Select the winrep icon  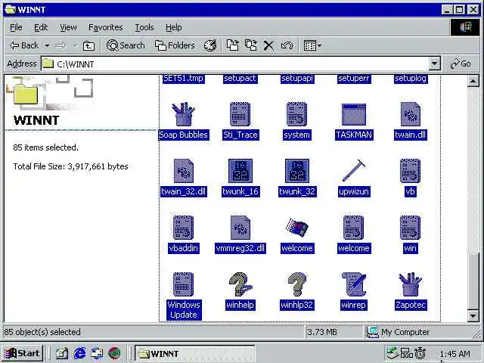click(x=354, y=284)
